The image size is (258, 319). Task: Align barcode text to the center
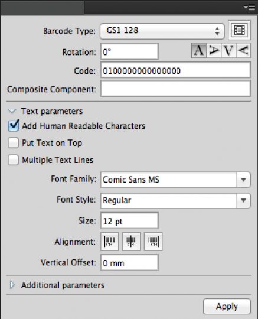click(x=131, y=242)
